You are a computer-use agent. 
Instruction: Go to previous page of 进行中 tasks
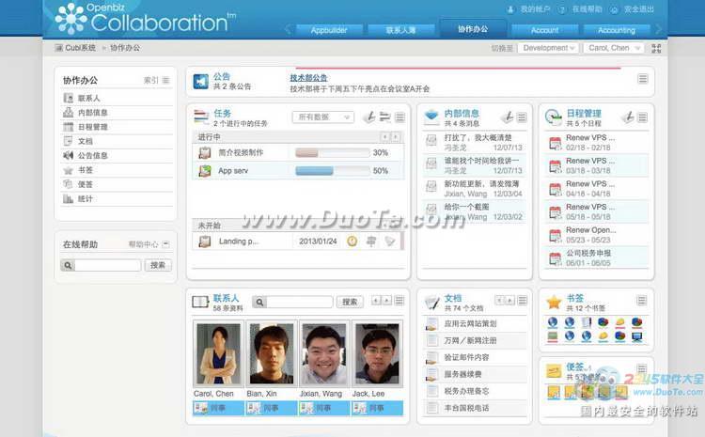[385, 136]
